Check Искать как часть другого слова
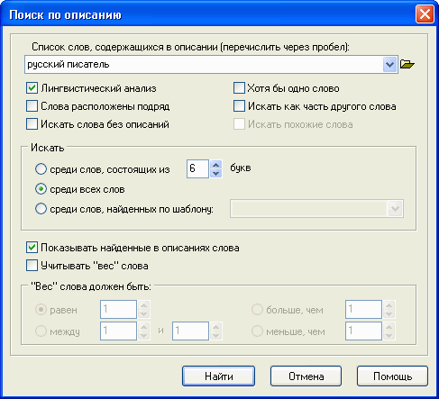The image size is (439, 399). coord(239,106)
